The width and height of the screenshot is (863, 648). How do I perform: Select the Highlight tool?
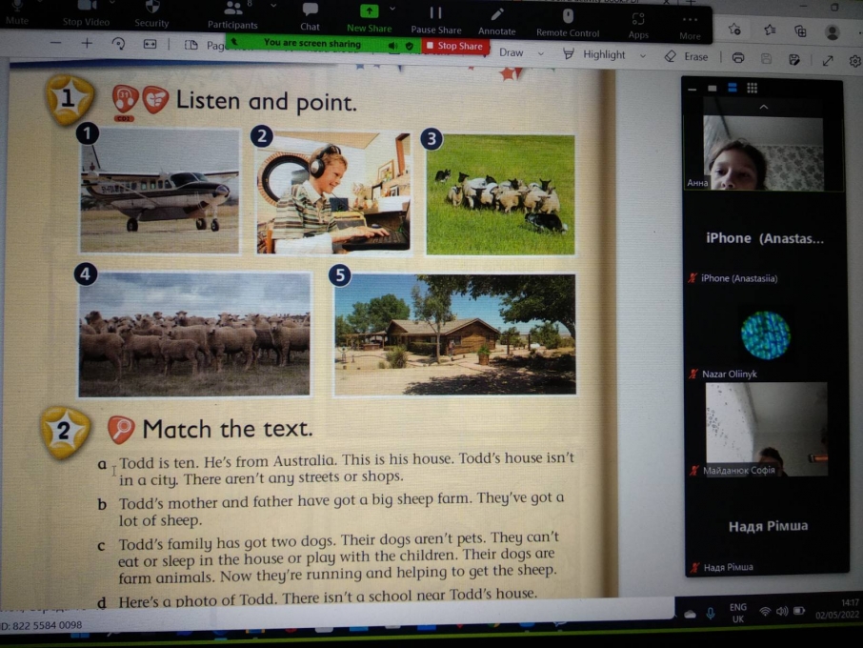point(594,54)
